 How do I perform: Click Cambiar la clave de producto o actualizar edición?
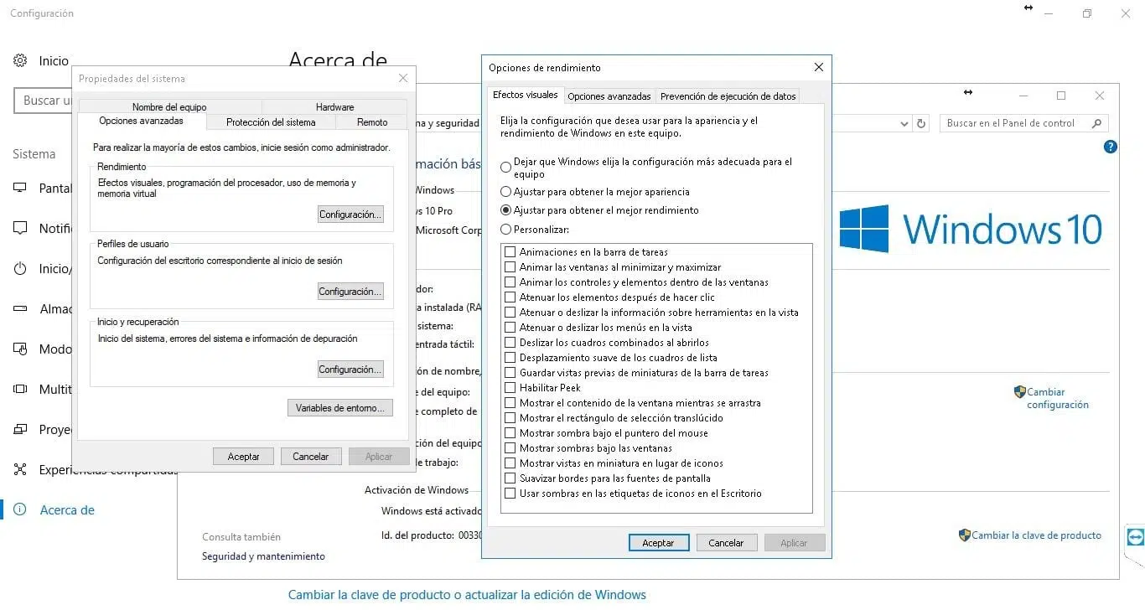(467, 595)
